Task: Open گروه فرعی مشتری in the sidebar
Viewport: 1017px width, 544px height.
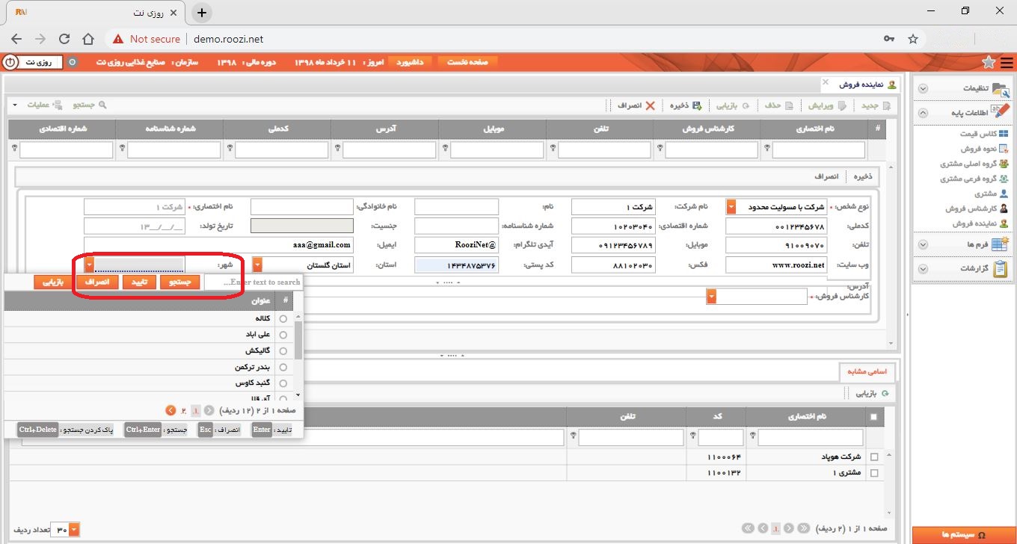Action: pos(974,179)
